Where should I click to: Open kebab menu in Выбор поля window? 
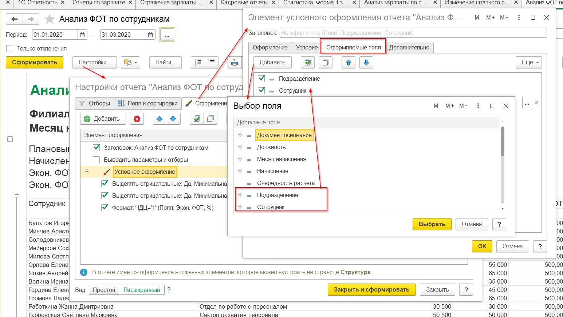[478, 106]
